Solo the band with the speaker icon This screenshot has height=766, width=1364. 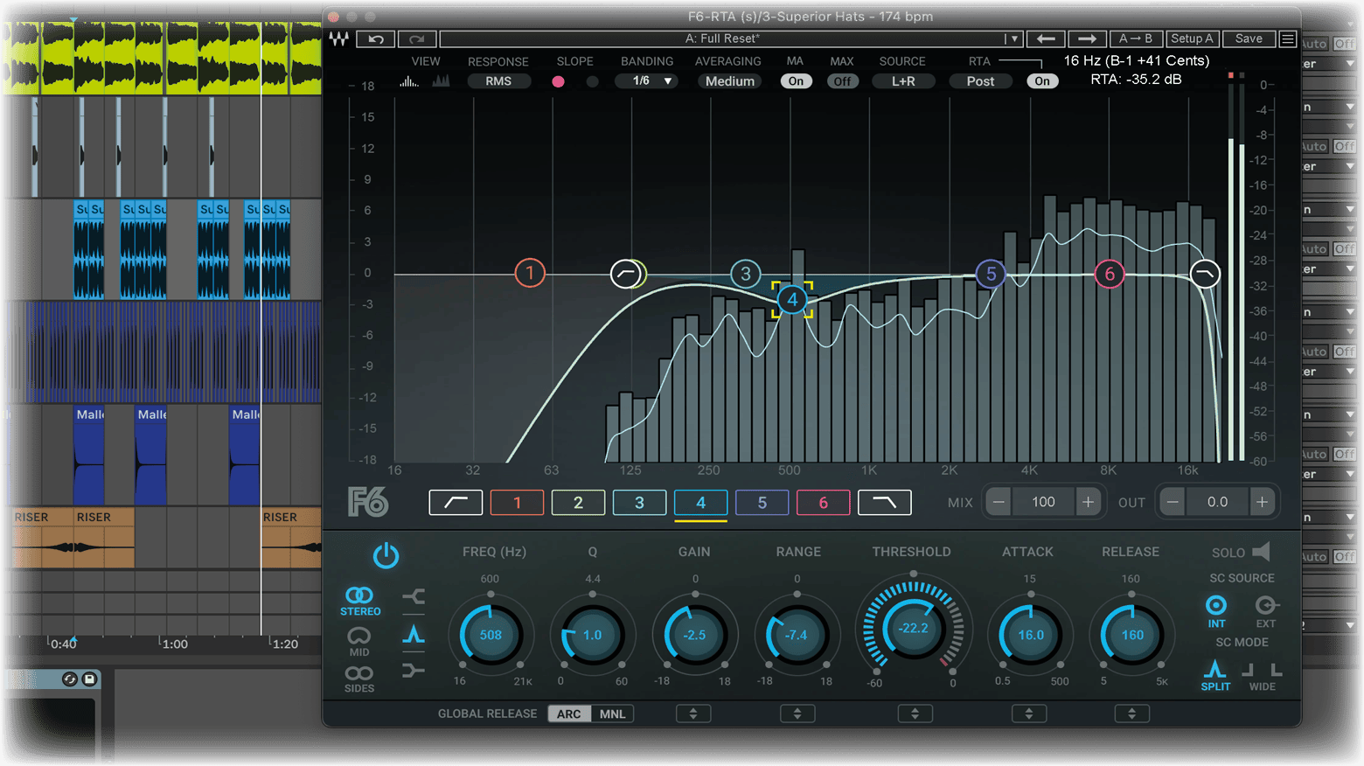click(1261, 552)
